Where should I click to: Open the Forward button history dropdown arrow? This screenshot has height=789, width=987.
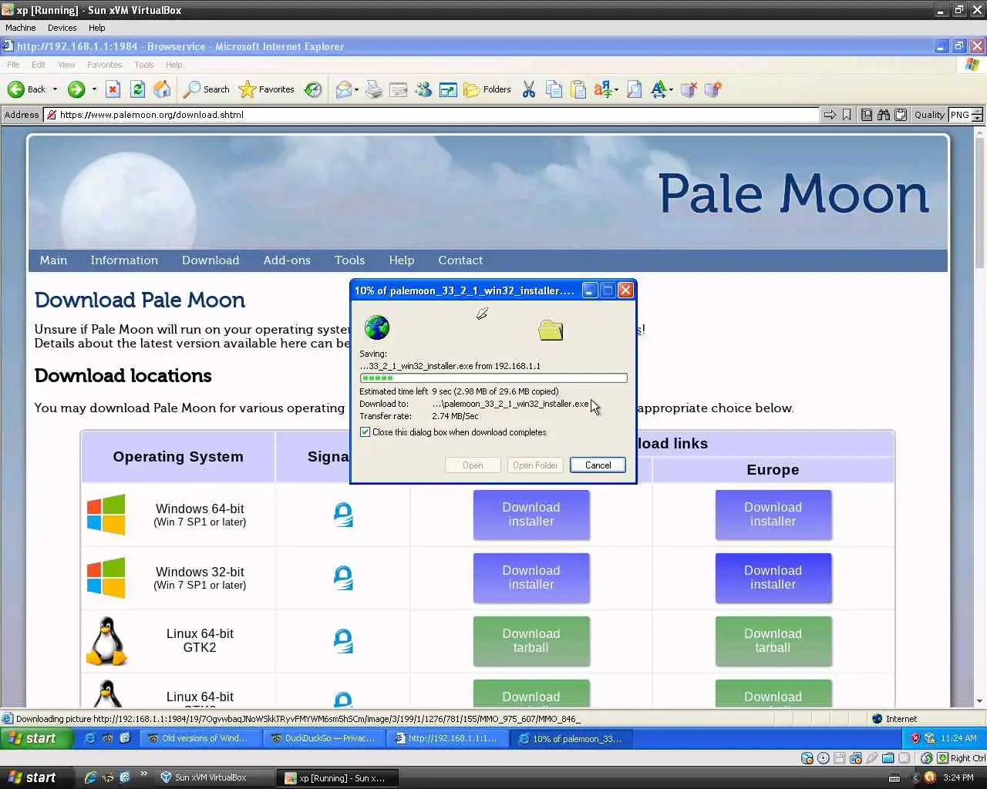pos(94,89)
